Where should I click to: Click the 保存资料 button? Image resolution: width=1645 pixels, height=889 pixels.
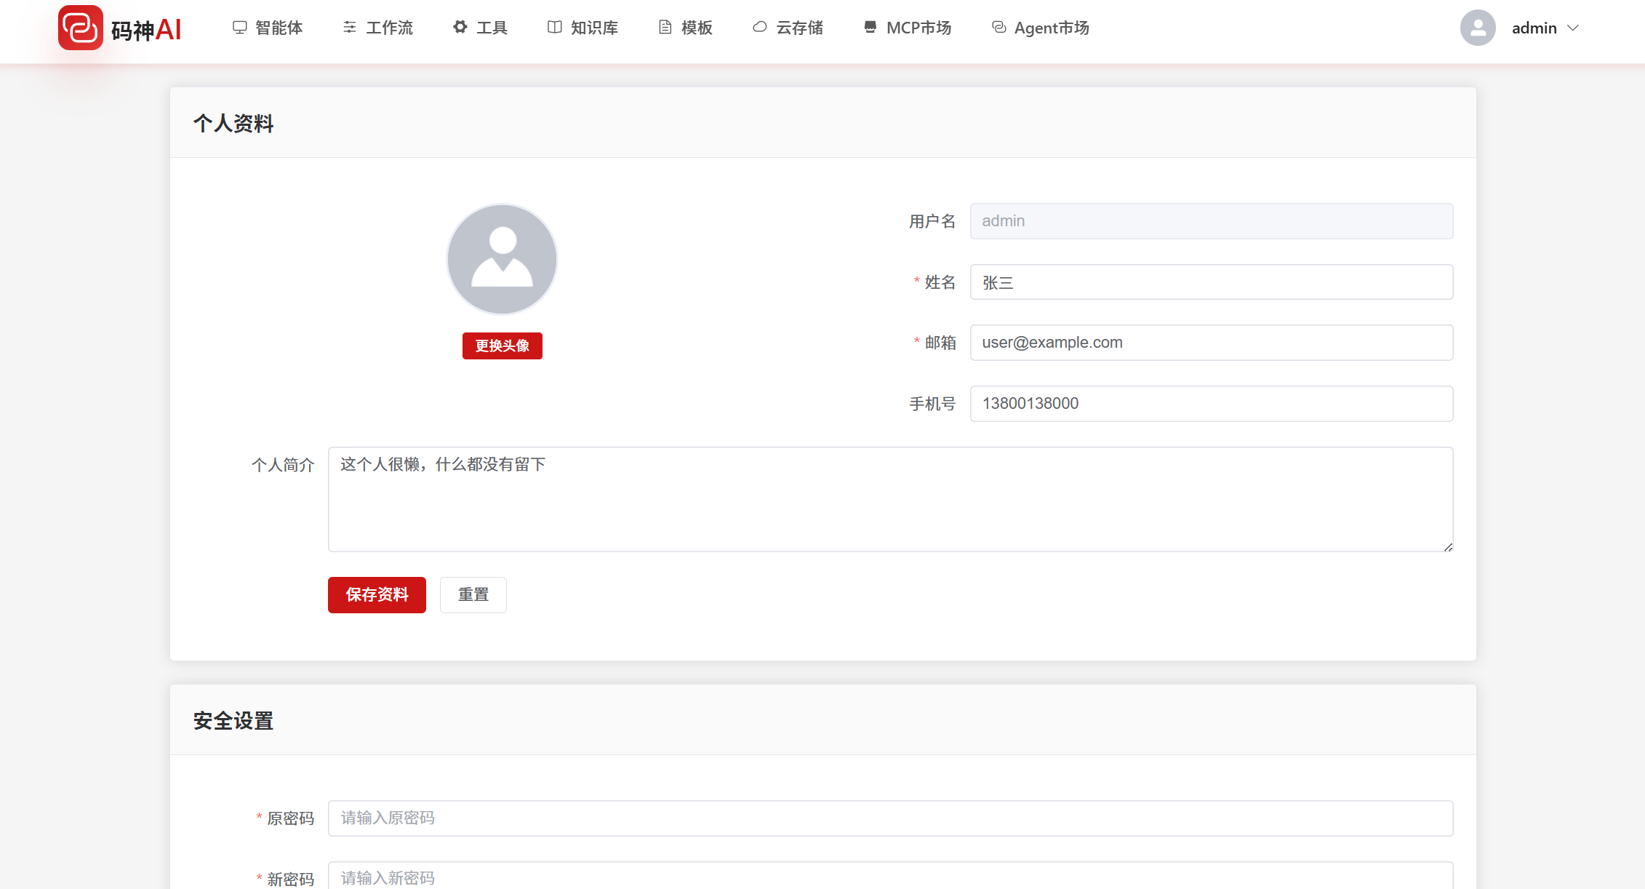click(377, 595)
